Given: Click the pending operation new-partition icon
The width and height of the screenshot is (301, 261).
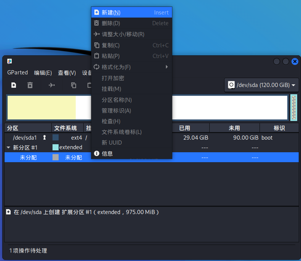Looking at the screenshot, I should [x=8, y=212].
